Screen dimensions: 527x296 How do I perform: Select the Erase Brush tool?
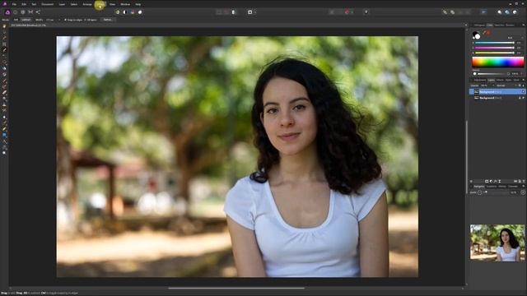(x=4, y=92)
